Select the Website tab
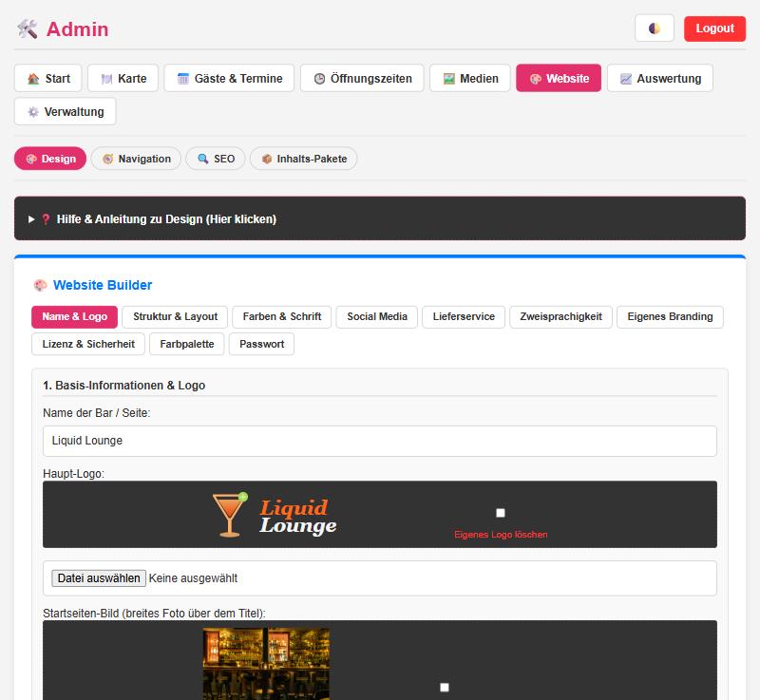The width and height of the screenshot is (760, 700). tap(559, 78)
